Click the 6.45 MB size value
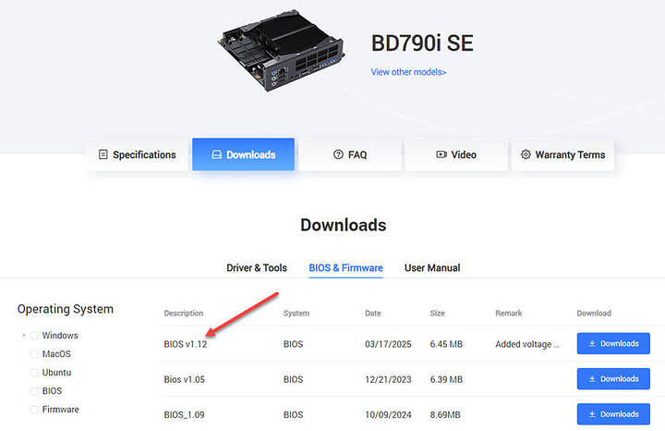 (x=446, y=344)
